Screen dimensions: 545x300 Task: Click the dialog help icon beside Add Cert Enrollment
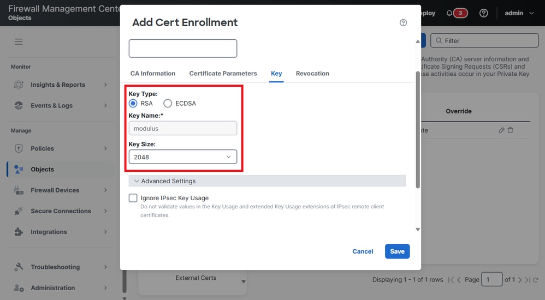coord(404,22)
